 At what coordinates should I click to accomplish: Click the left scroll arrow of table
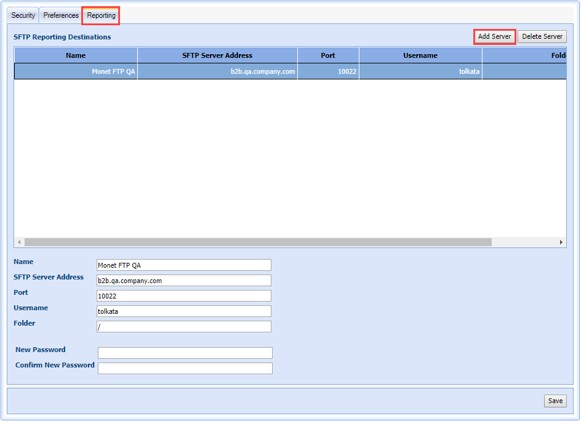click(x=19, y=243)
